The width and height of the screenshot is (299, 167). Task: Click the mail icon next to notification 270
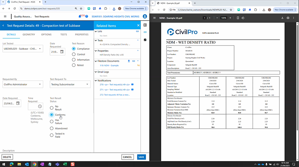(132, 85)
